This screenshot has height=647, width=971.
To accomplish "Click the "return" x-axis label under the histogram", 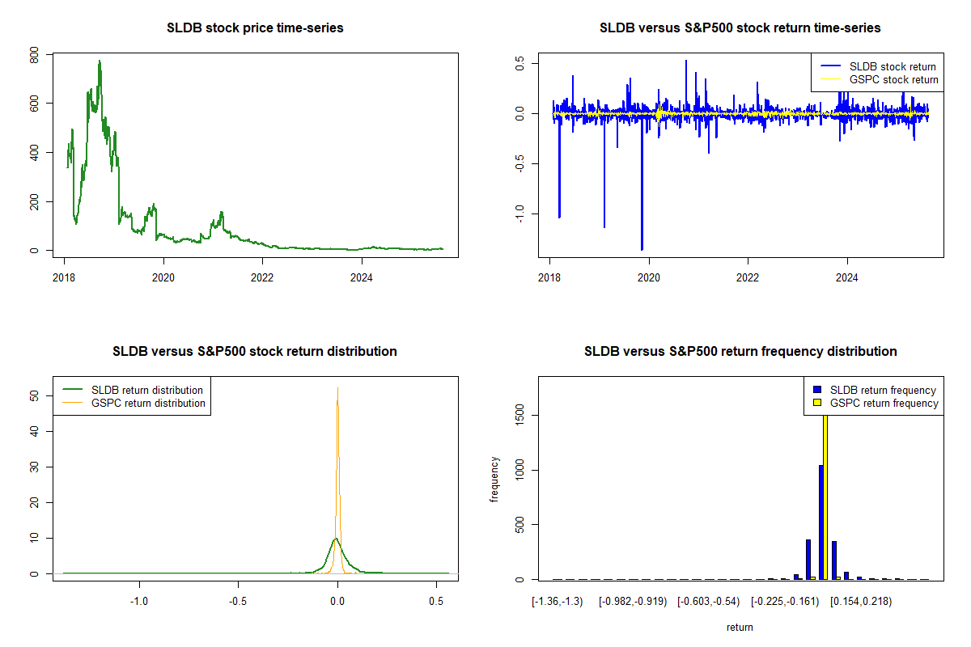I will 740,627.
